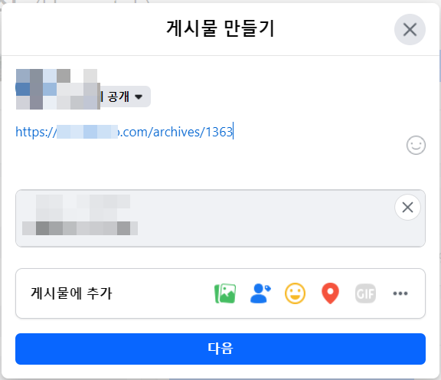Select the link preview card
Viewport: 441px width, 380px height.
click(220, 218)
